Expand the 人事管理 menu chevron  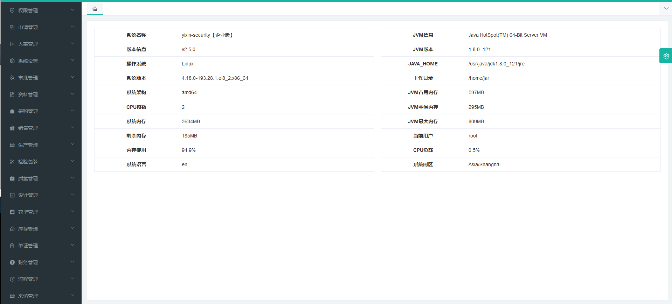click(72, 43)
